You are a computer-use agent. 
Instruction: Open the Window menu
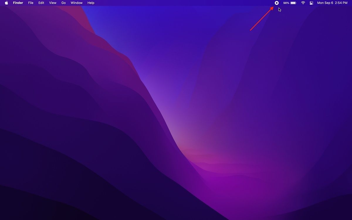tap(77, 3)
